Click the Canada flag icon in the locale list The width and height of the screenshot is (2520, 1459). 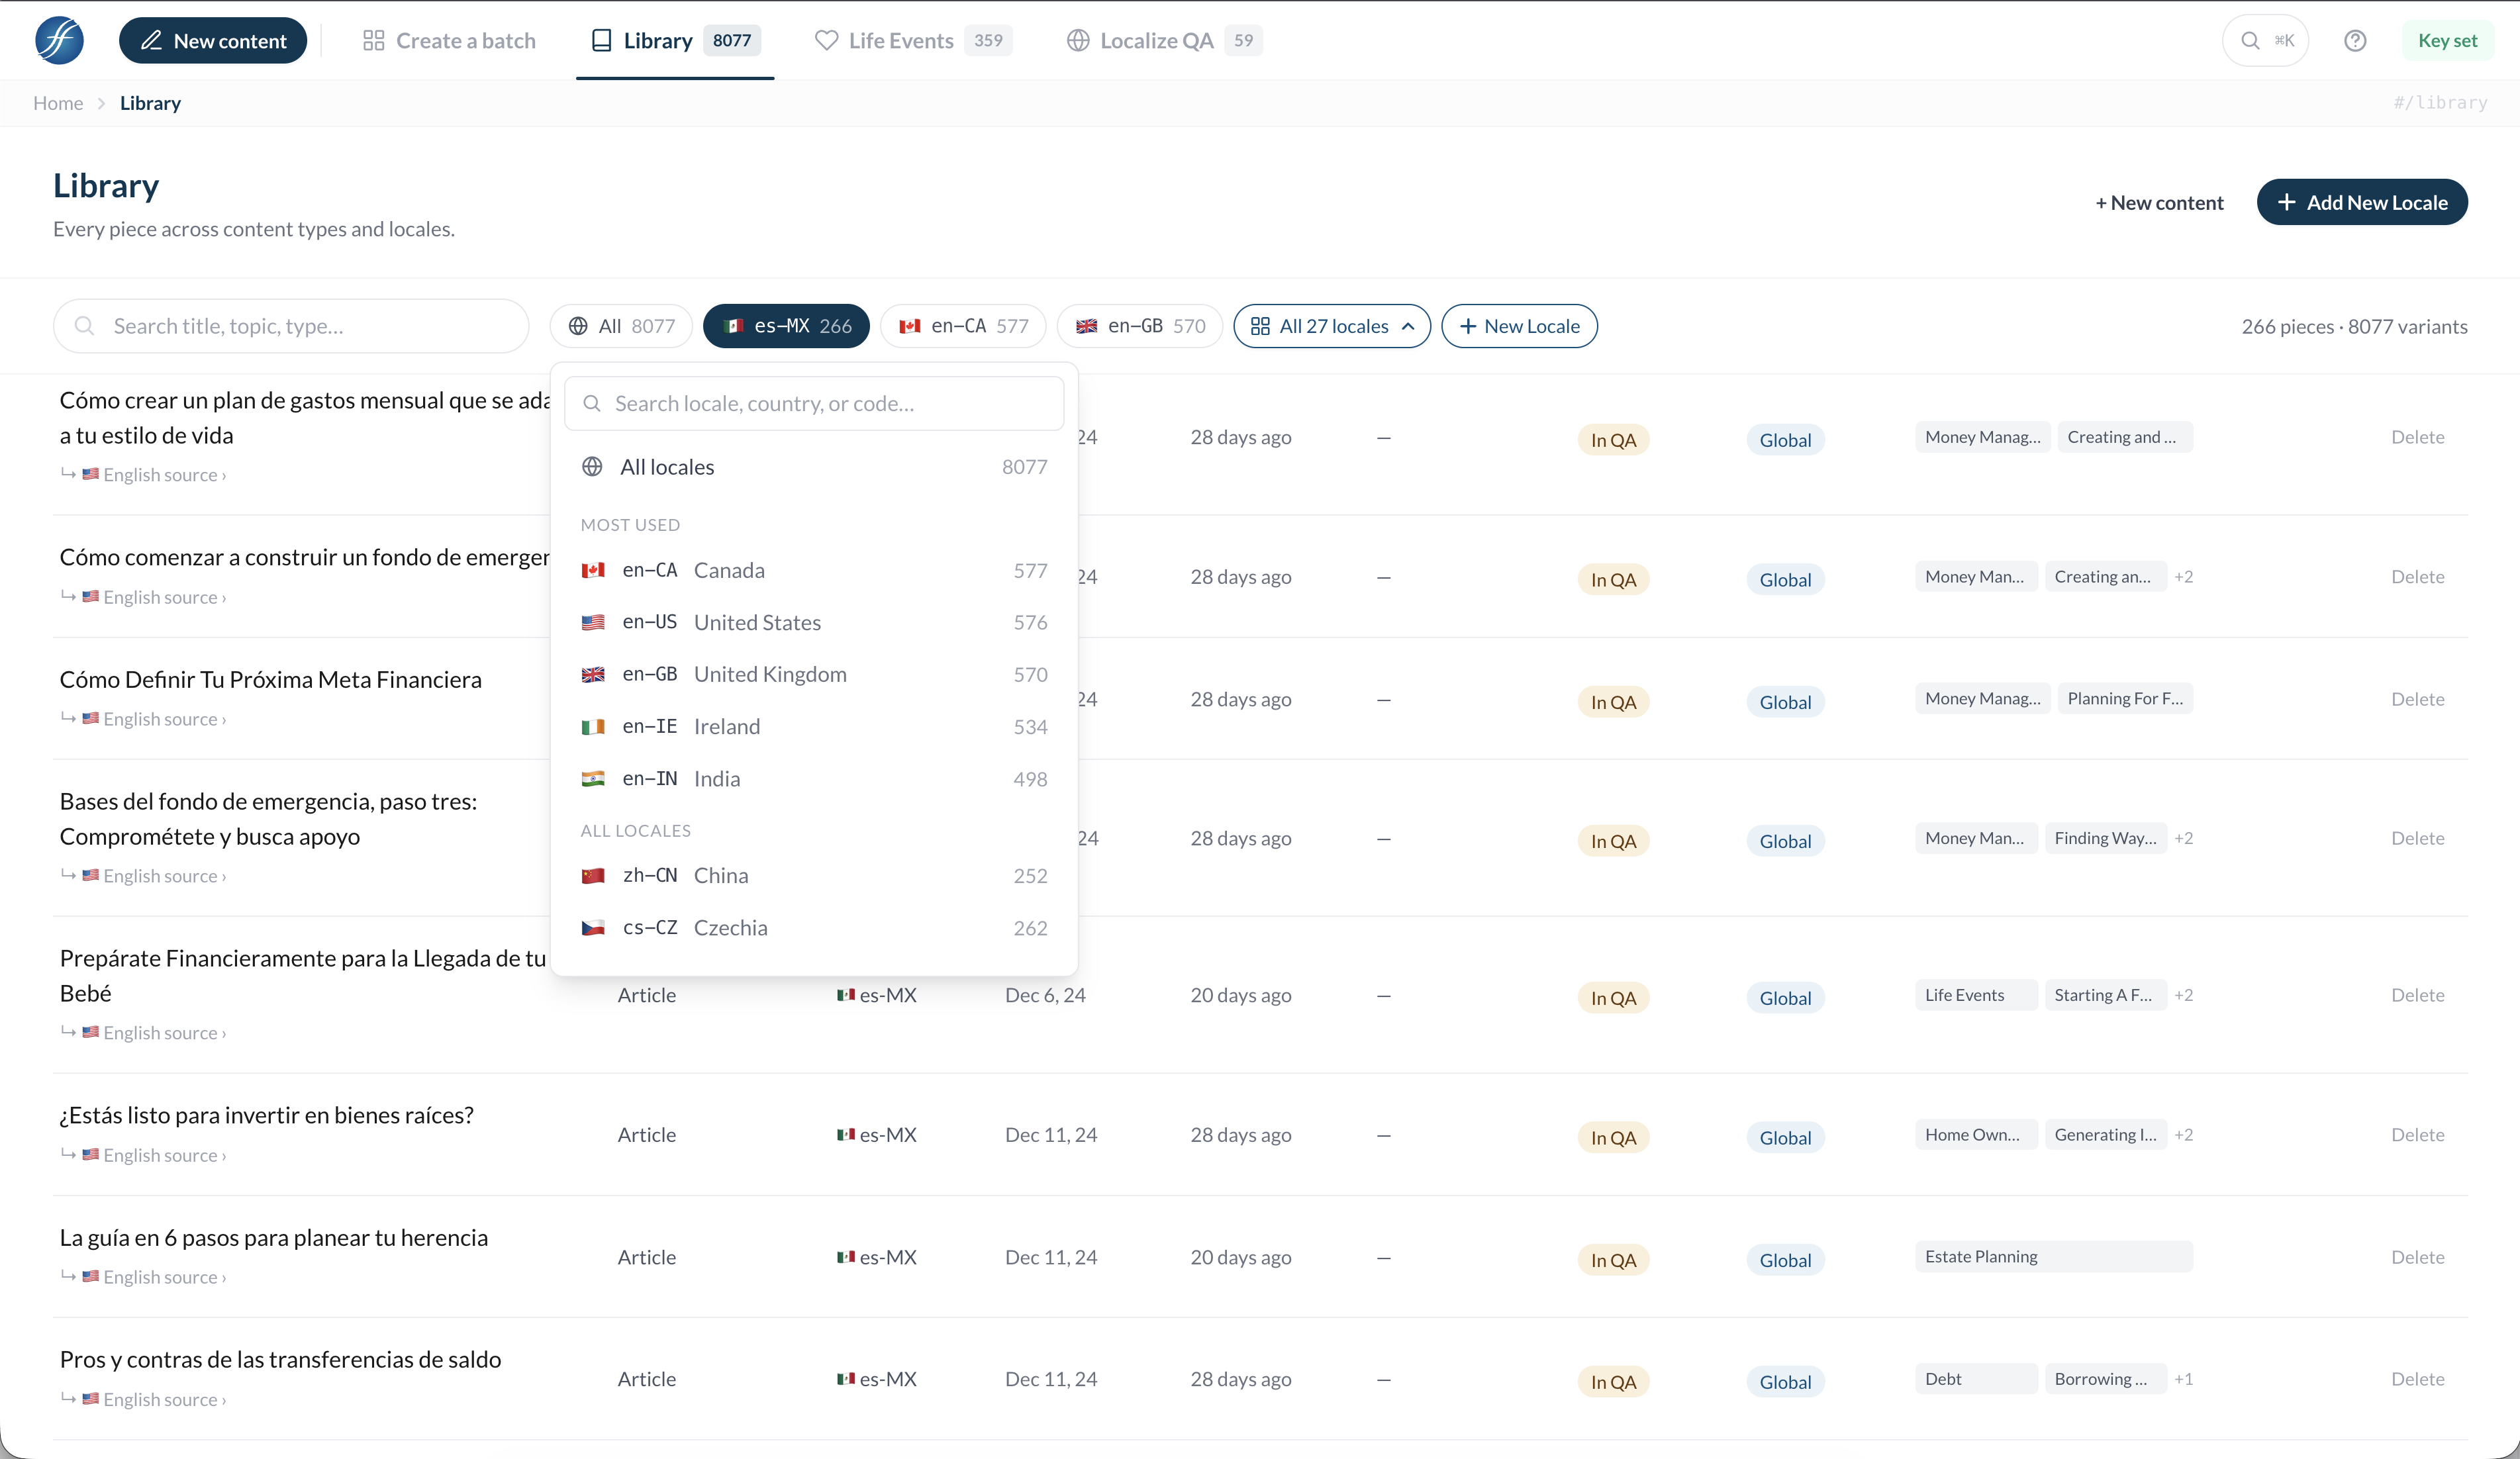593,570
